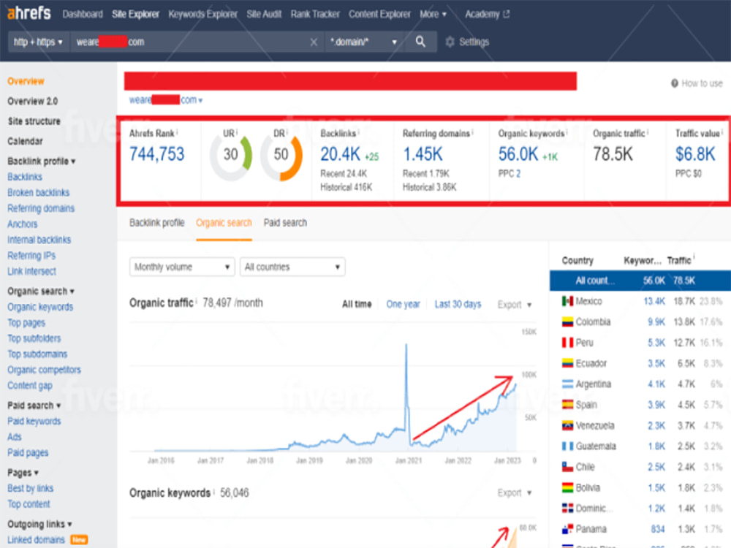Collapse the Organic search sidebar section
Screen dimensions: 731x548
40,292
